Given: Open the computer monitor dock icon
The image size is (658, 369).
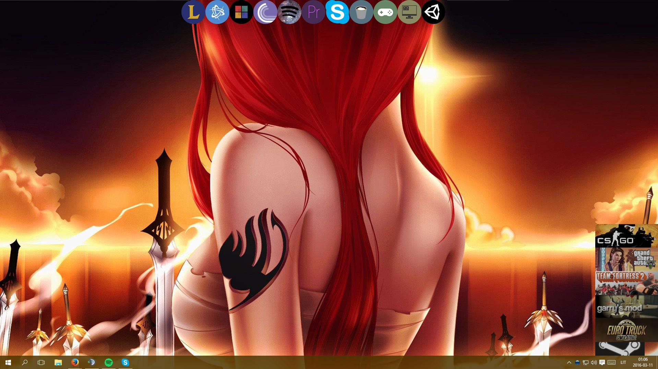Looking at the screenshot, I should pyautogui.click(x=409, y=12).
